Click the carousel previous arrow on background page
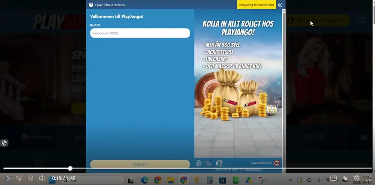 [x=27, y=79]
